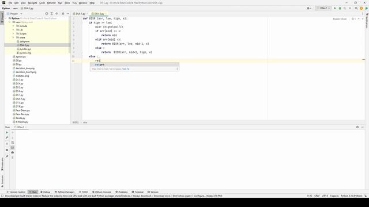Screen dimensions: 369x207
Task: Click the layout icon in Run panel sidebar
Action: (x=7, y=150)
